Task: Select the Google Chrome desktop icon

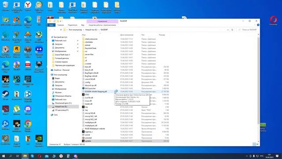Action: pos(28,125)
